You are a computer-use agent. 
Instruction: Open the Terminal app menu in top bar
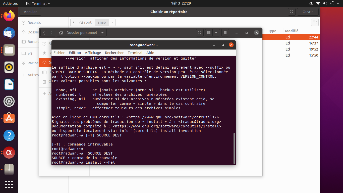(38, 4)
